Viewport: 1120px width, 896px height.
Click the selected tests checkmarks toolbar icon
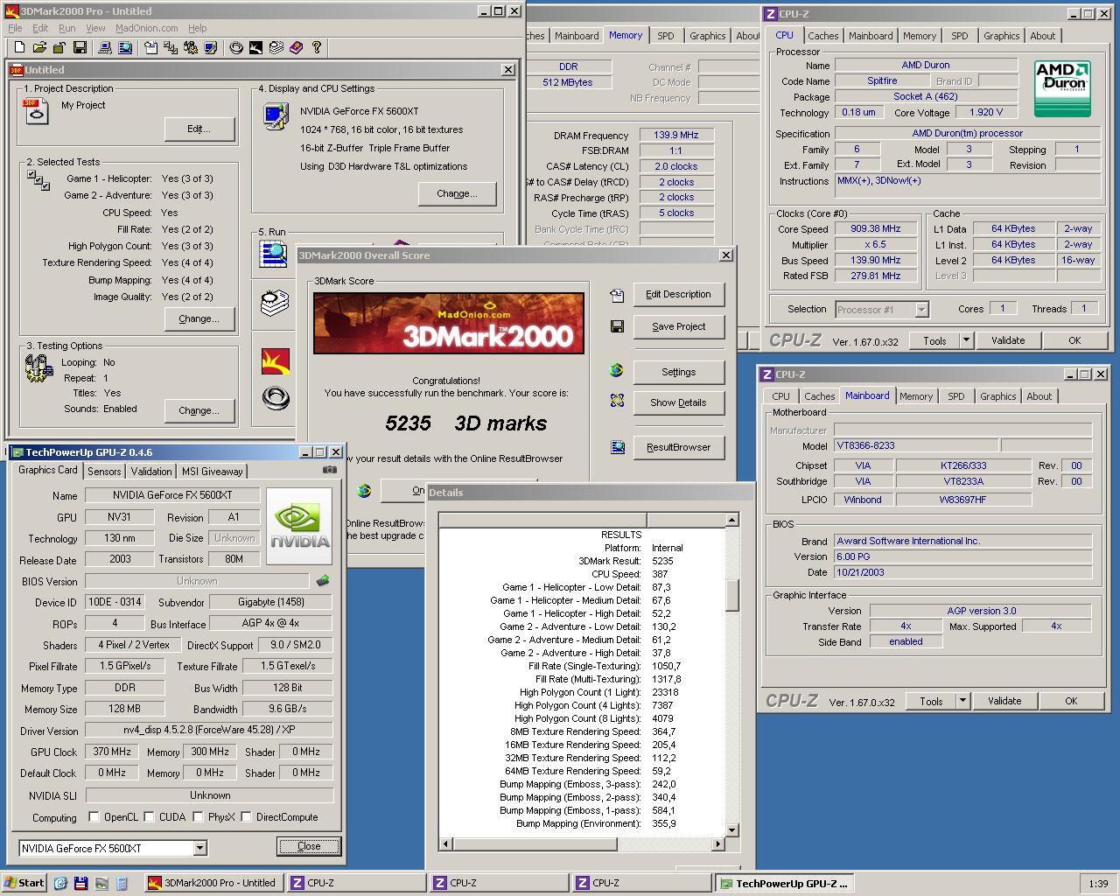pyautogui.click(x=171, y=47)
